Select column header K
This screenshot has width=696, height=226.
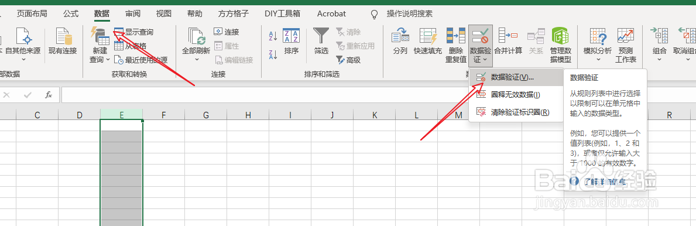coord(375,115)
